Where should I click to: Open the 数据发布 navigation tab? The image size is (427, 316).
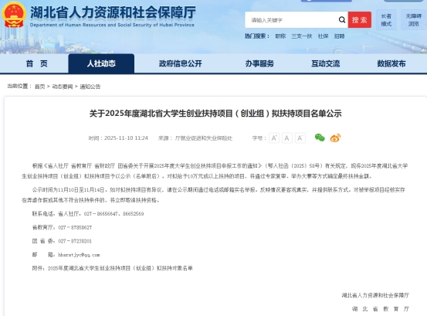click(391, 64)
